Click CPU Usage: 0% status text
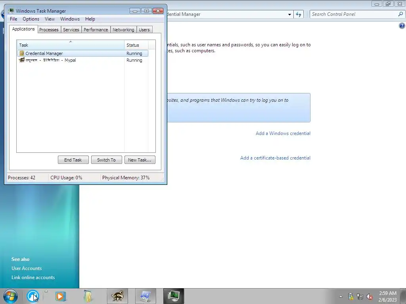Image resolution: width=406 pixels, height=304 pixels. pyautogui.click(x=66, y=178)
